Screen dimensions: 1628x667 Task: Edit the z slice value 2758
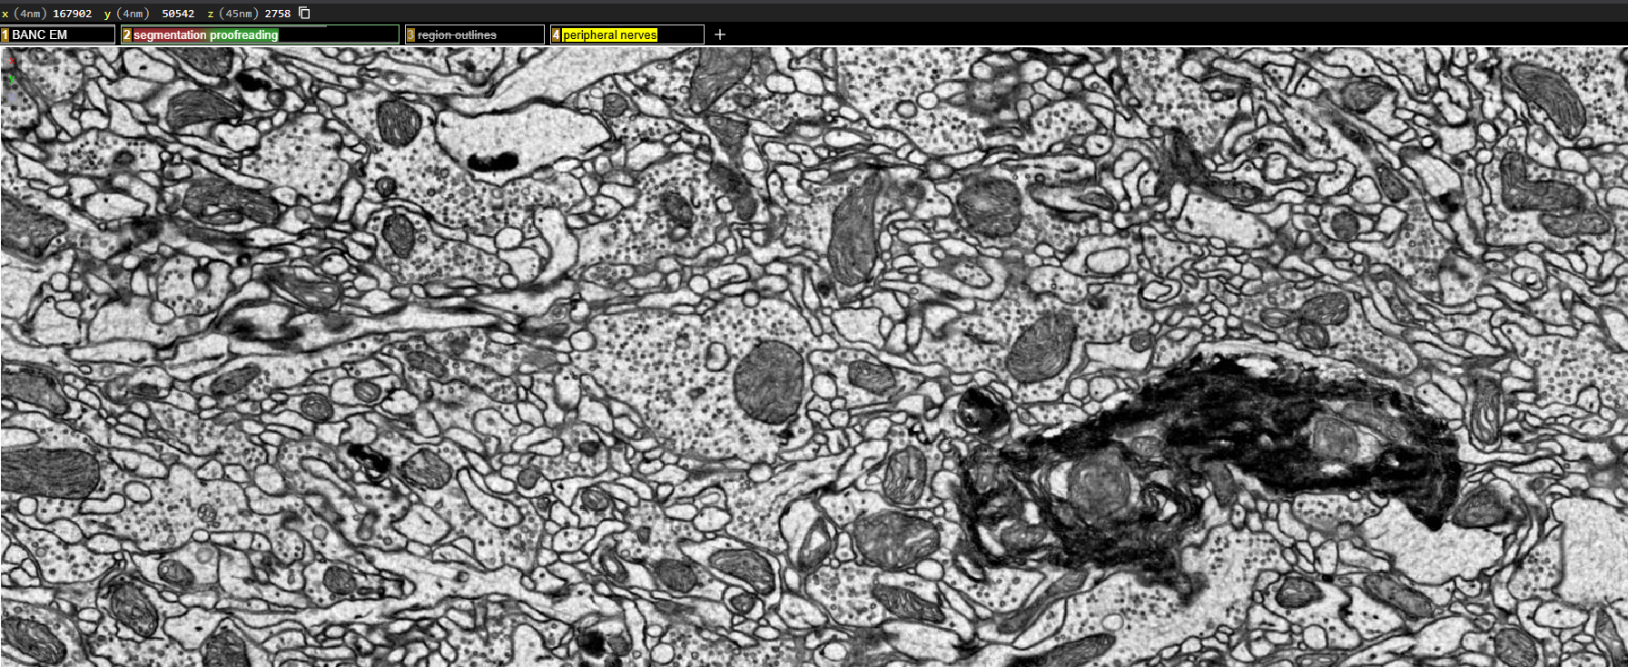coord(278,14)
